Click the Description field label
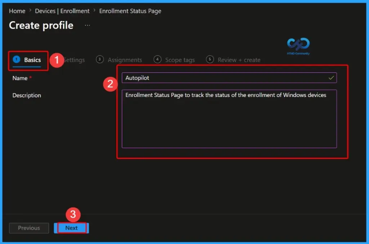This screenshot has width=369, height=244. tap(27, 95)
